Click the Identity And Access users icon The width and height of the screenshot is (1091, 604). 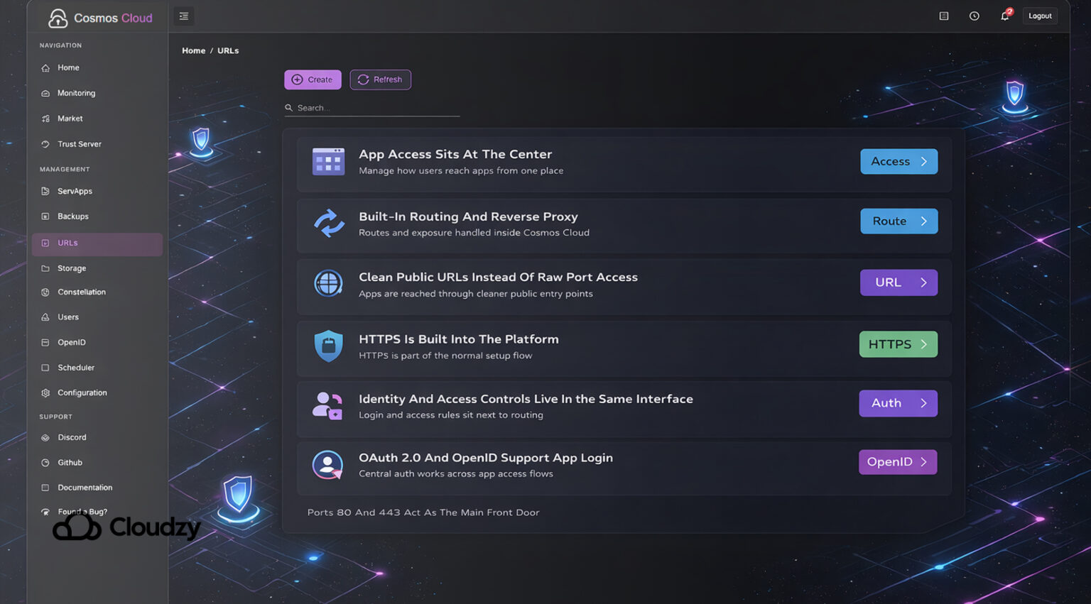point(327,406)
